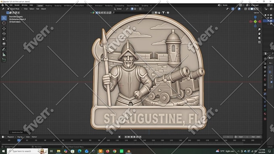The height and width of the screenshot is (154, 274).
Task: Click the red X axis gizmo ball
Action: click(x=260, y=21)
